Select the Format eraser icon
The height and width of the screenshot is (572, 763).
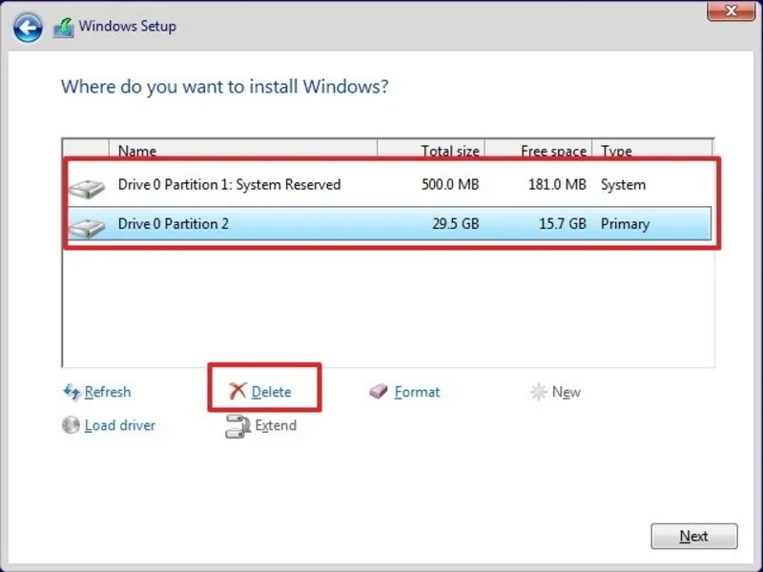pos(379,392)
